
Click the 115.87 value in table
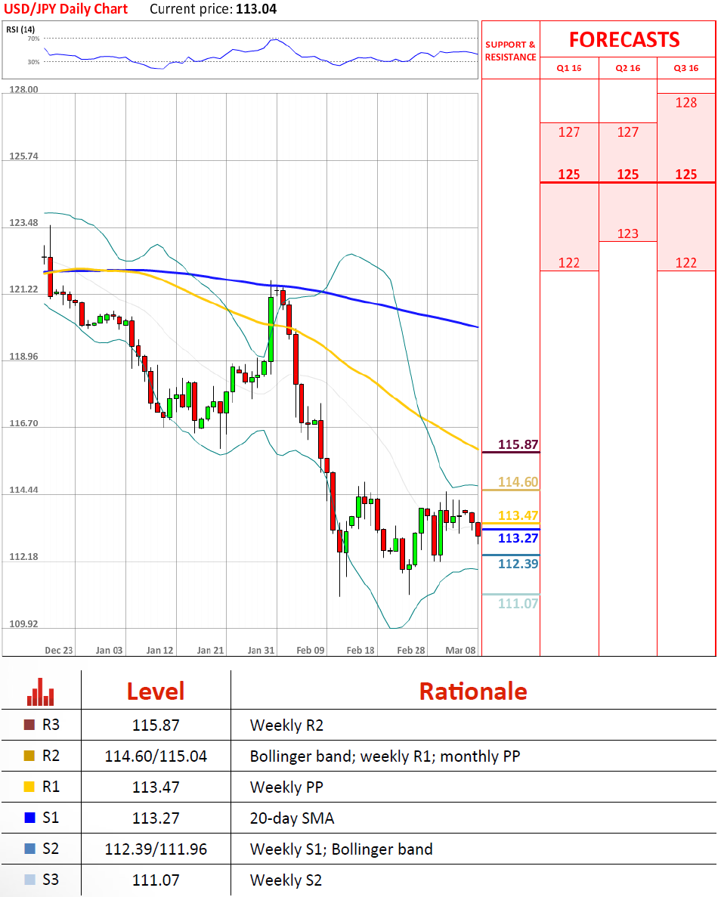pos(156,725)
